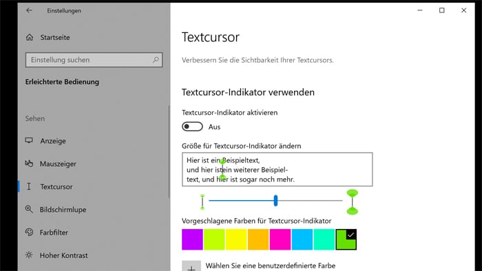Click the Hoher Kontrast sun icon
This screenshot has height=271, width=482.
tap(29, 255)
